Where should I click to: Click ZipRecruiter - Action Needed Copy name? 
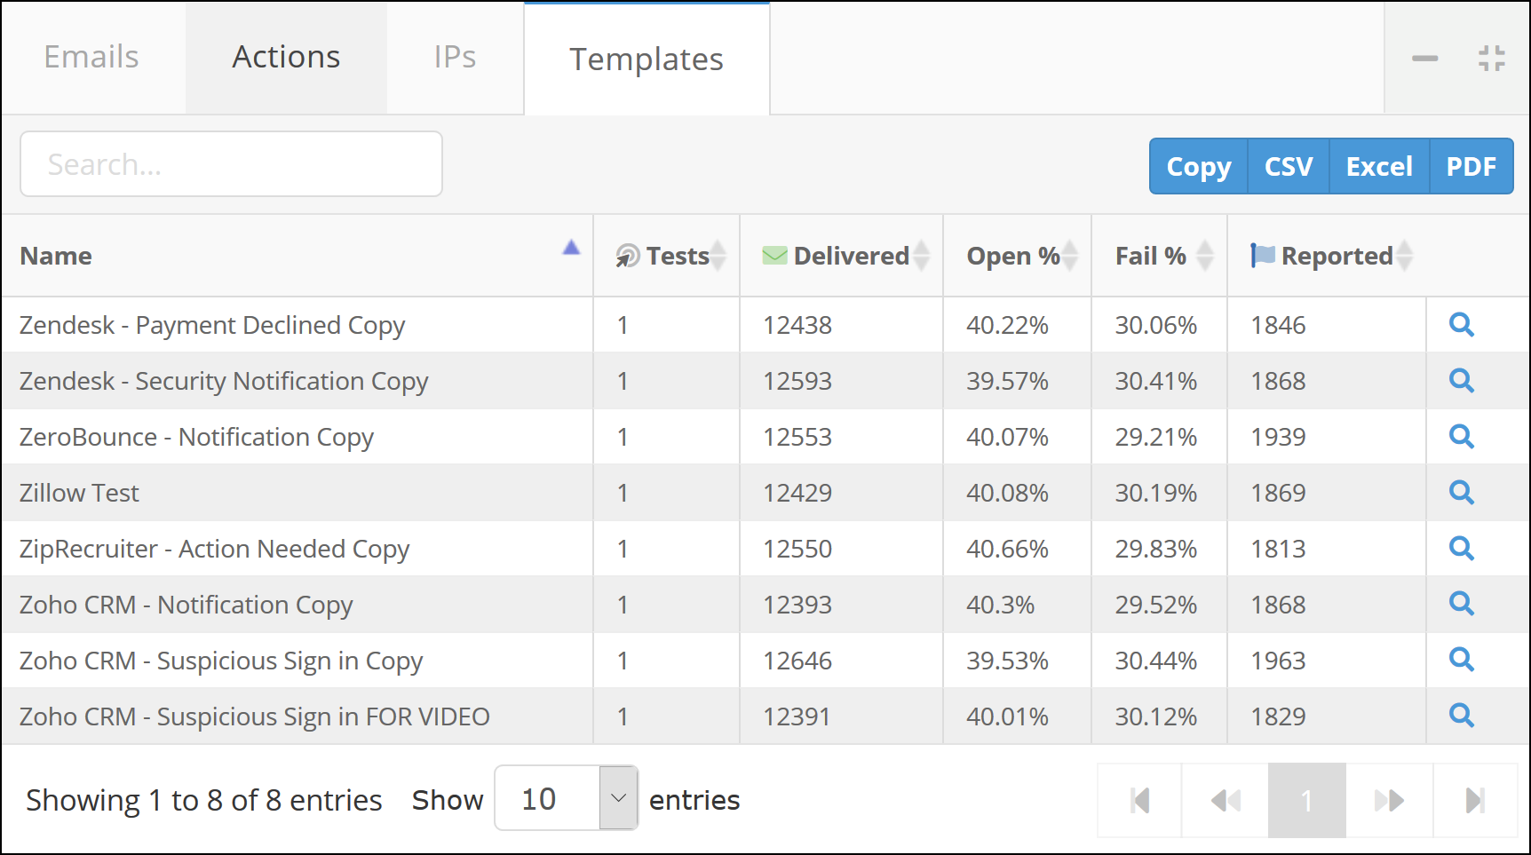214,550
